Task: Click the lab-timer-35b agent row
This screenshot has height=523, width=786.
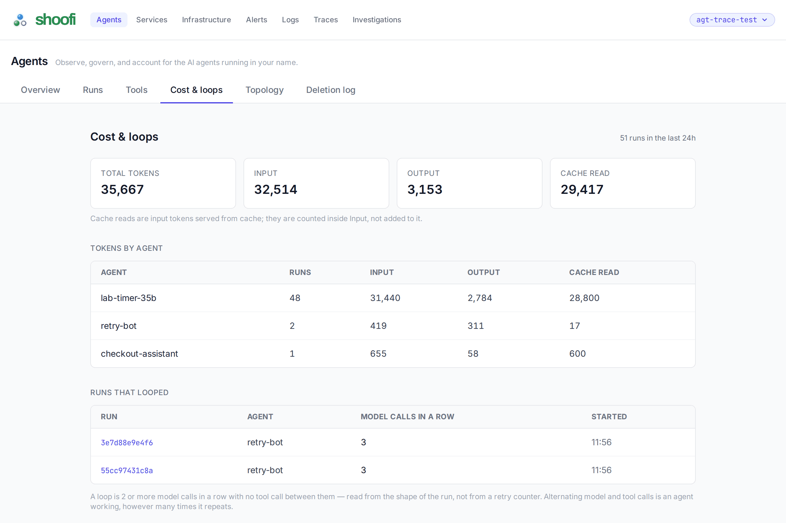Action: point(393,298)
